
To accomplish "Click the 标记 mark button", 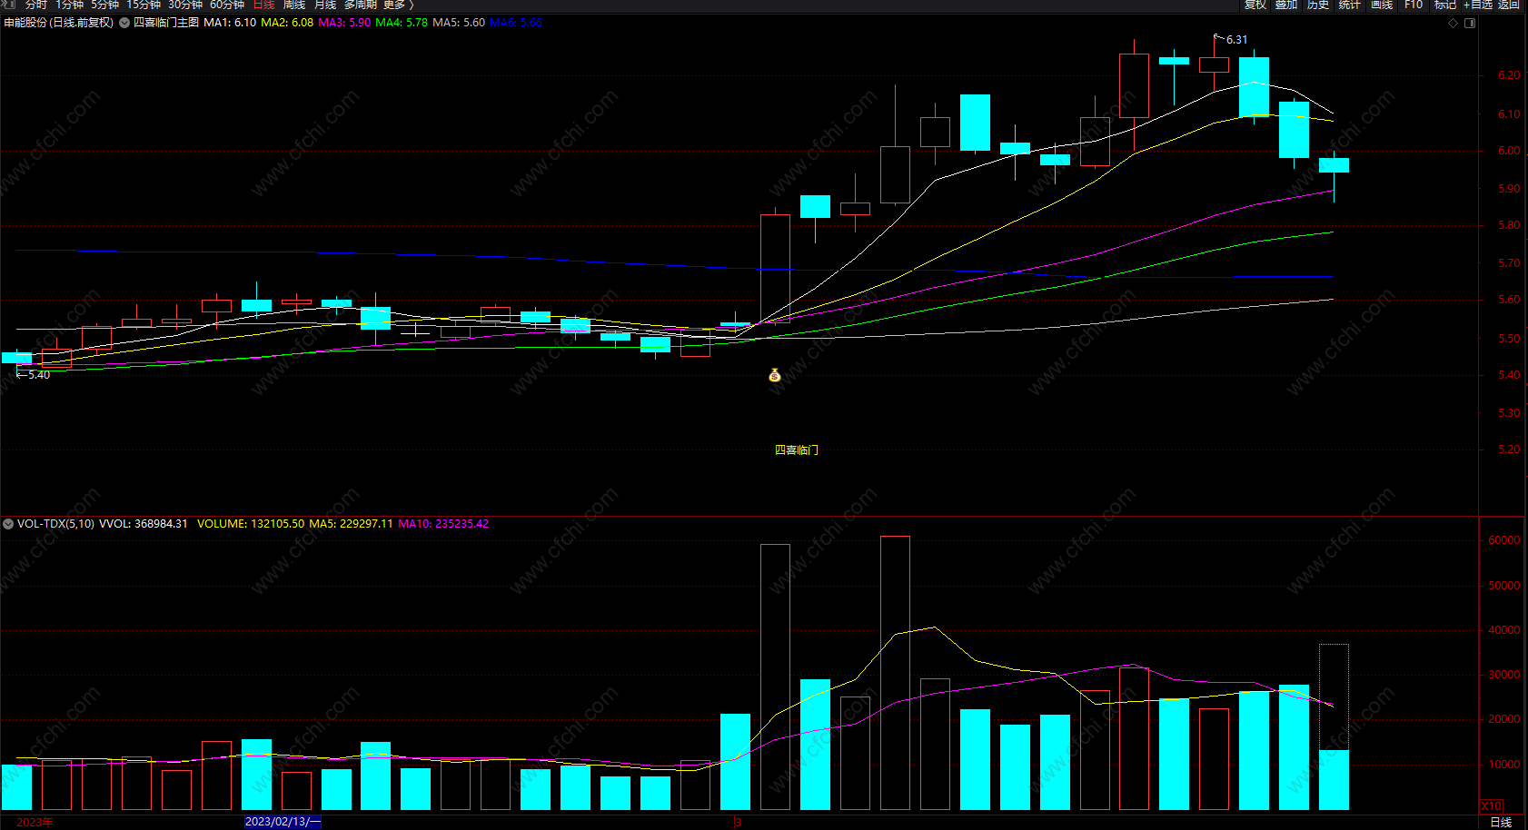I will tap(1444, 5).
